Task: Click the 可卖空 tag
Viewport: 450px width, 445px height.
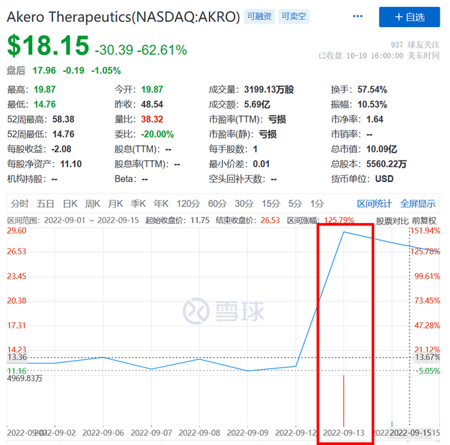Action: point(294,16)
